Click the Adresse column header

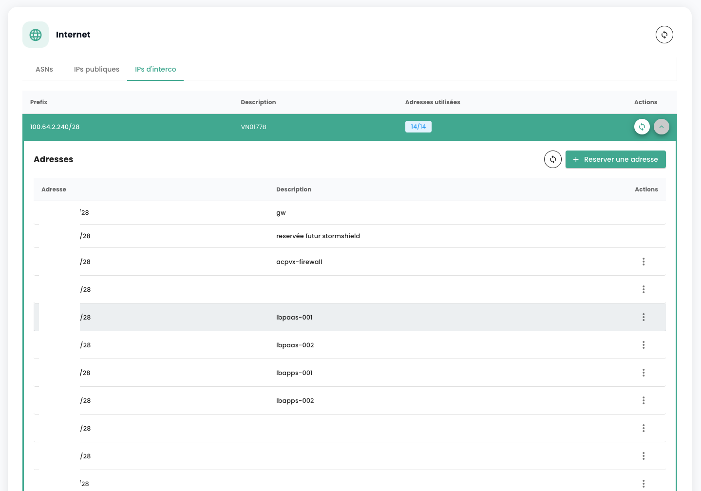pyautogui.click(x=54, y=189)
